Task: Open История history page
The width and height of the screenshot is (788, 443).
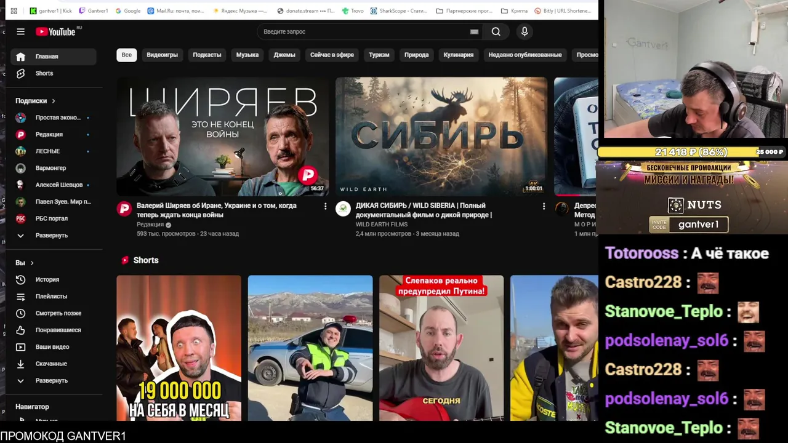Action: pos(54,279)
